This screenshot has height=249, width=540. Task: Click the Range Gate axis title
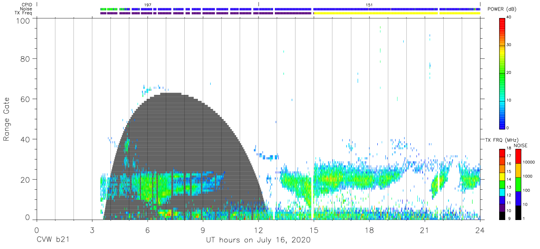(7, 119)
